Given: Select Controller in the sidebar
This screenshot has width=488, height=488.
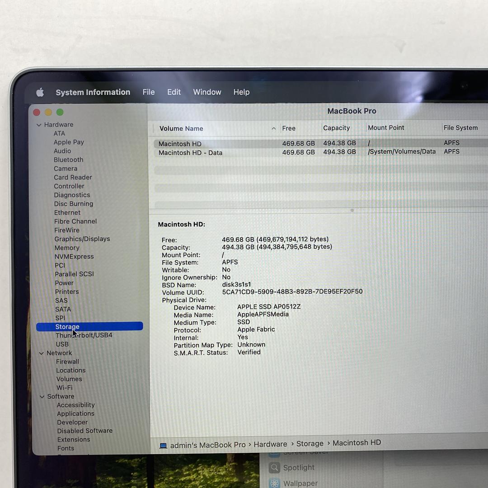Looking at the screenshot, I should 69,186.
